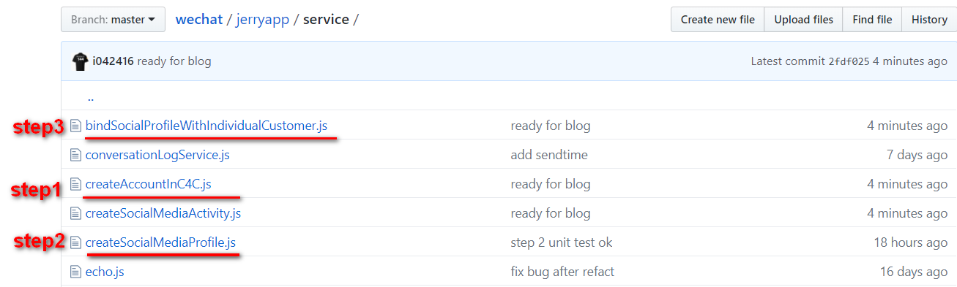Go up to parent directory (..)

tap(90, 96)
